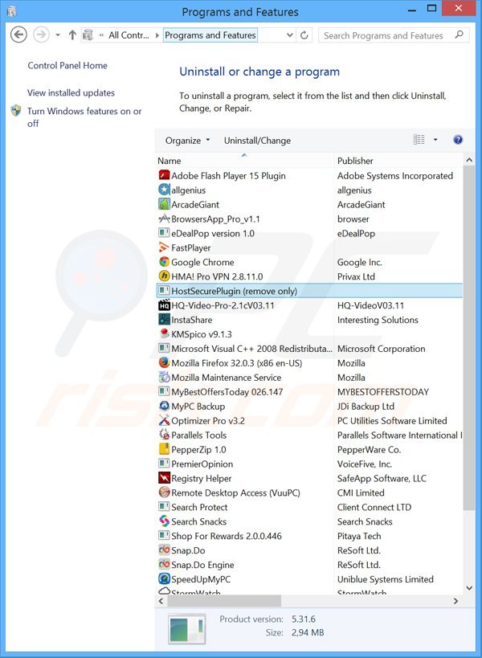Click the Mozilla Firefox icon
The image size is (482, 658).
pos(164,362)
